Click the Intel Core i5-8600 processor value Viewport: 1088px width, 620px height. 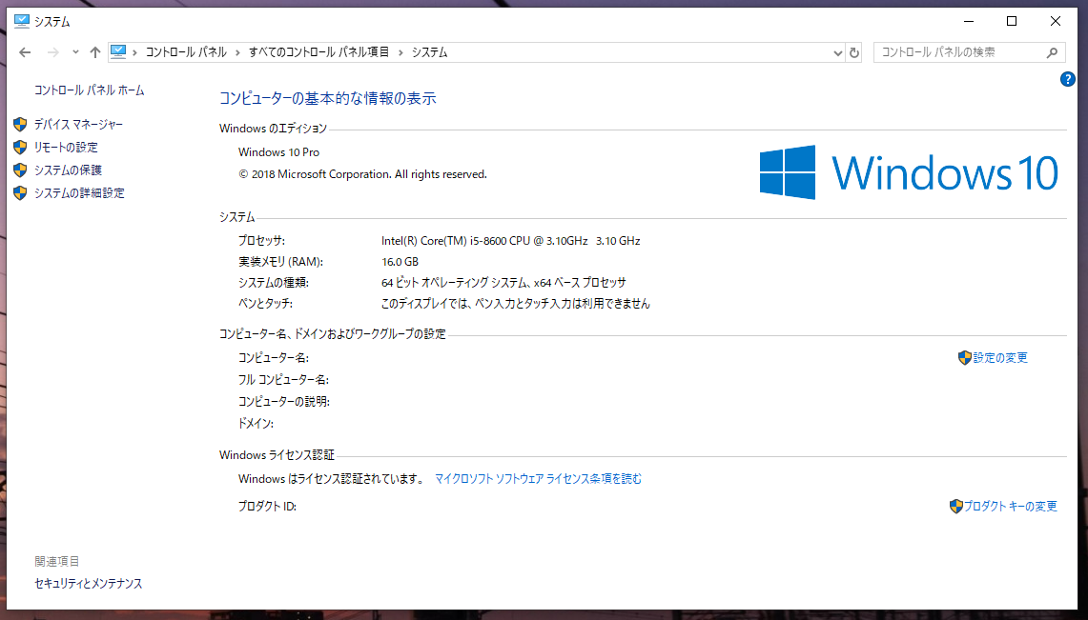pyautogui.click(x=511, y=241)
